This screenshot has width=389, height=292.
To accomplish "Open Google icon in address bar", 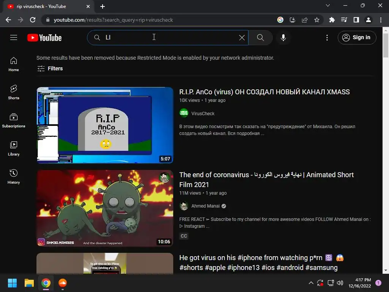I will pos(280,20).
